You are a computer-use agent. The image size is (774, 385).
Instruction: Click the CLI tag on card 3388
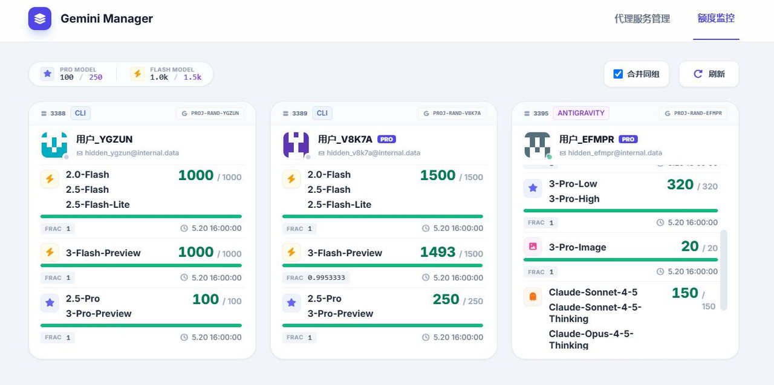pyautogui.click(x=80, y=113)
